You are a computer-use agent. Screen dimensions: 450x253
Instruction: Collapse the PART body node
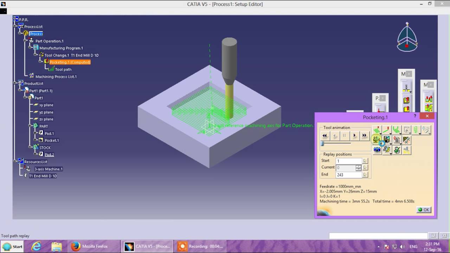click(30, 126)
